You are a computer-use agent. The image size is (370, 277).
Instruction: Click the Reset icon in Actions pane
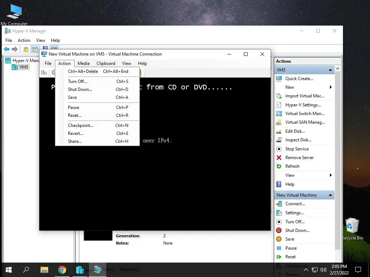[279, 257]
